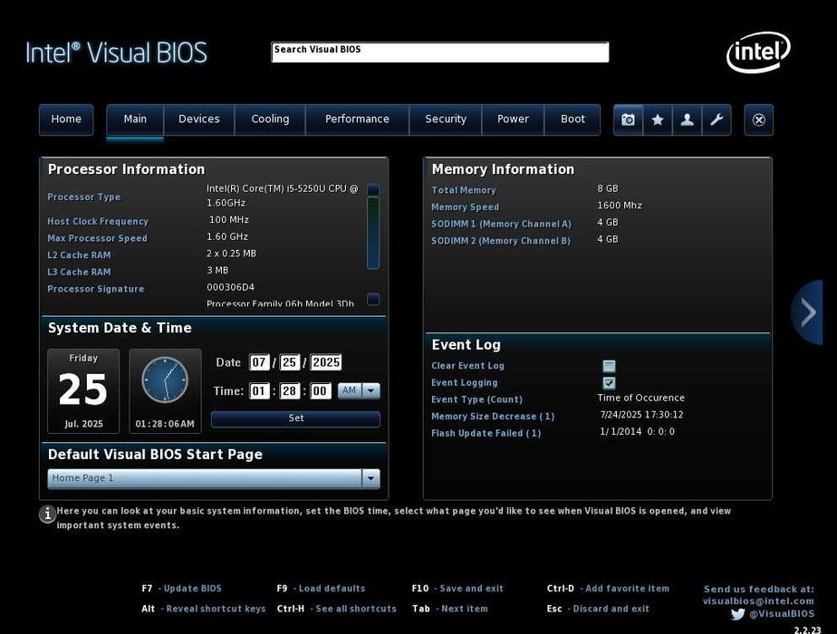Click the Twitter bird icon

pyautogui.click(x=737, y=614)
